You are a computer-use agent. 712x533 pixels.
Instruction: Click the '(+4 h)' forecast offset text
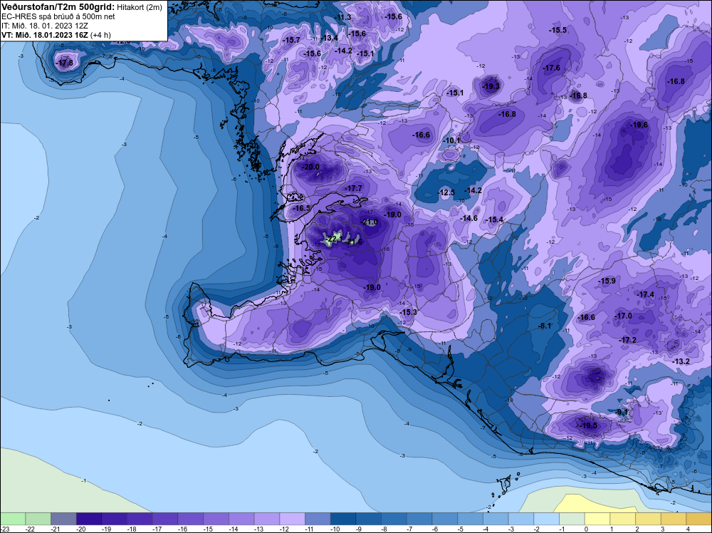coord(100,35)
